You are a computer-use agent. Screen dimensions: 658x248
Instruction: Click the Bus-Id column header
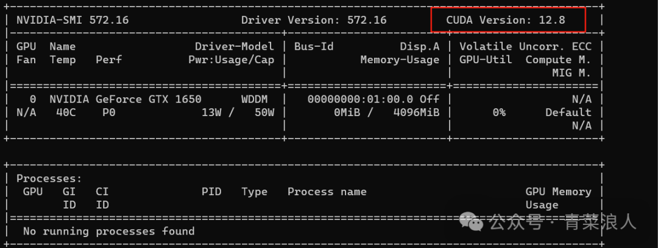click(314, 46)
